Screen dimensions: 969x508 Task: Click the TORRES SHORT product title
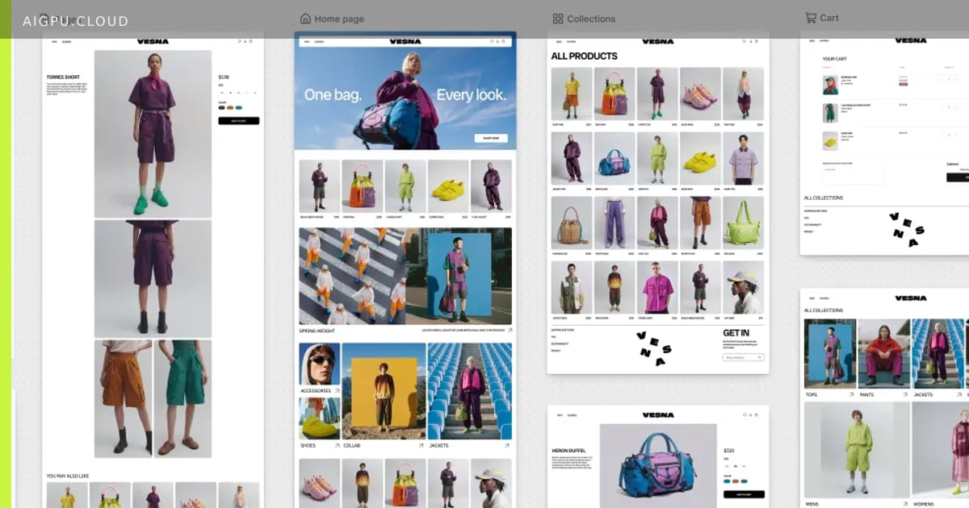[x=63, y=77]
